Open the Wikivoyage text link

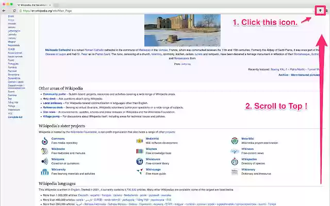[x=153, y=169]
